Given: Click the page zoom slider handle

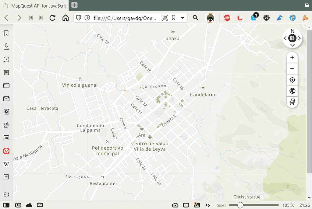Looking at the screenshot, I should [x=240, y=205].
